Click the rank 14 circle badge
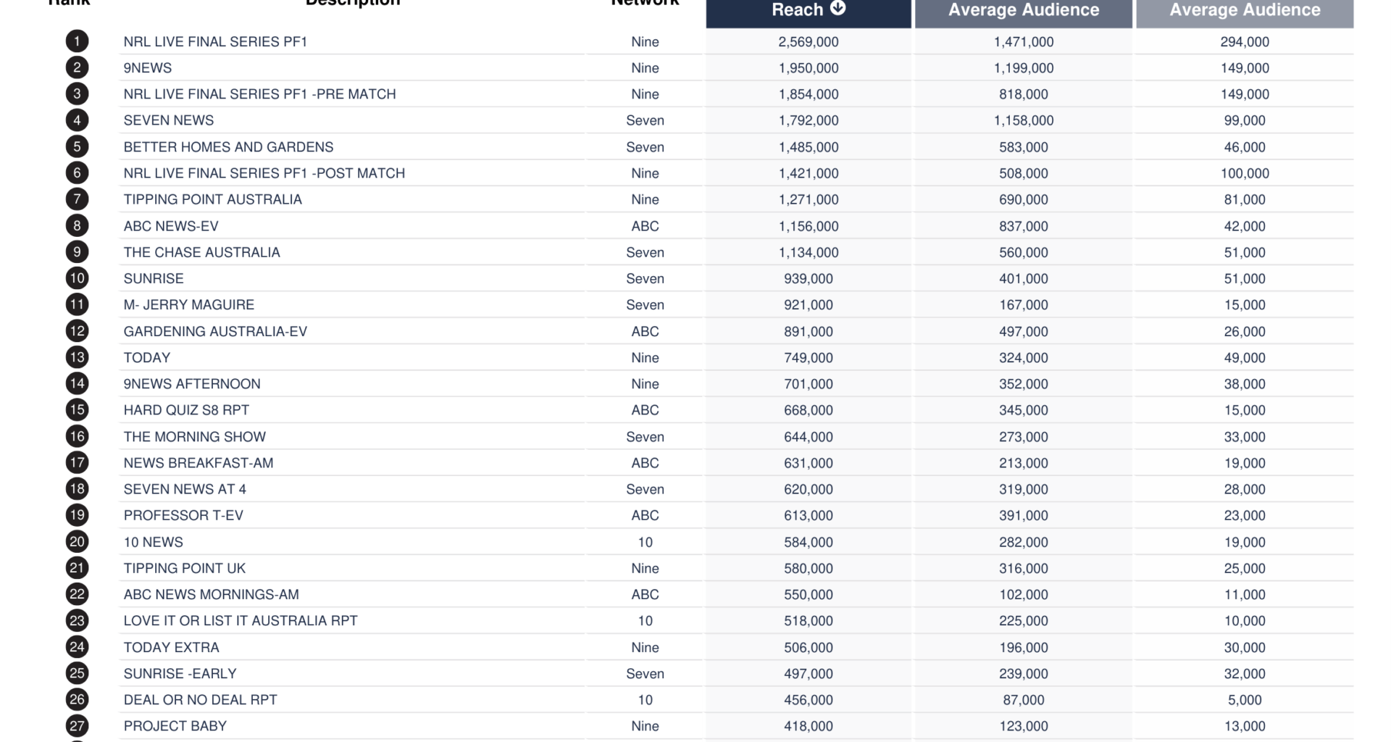Image resolution: width=1391 pixels, height=742 pixels. [x=77, y=383]
